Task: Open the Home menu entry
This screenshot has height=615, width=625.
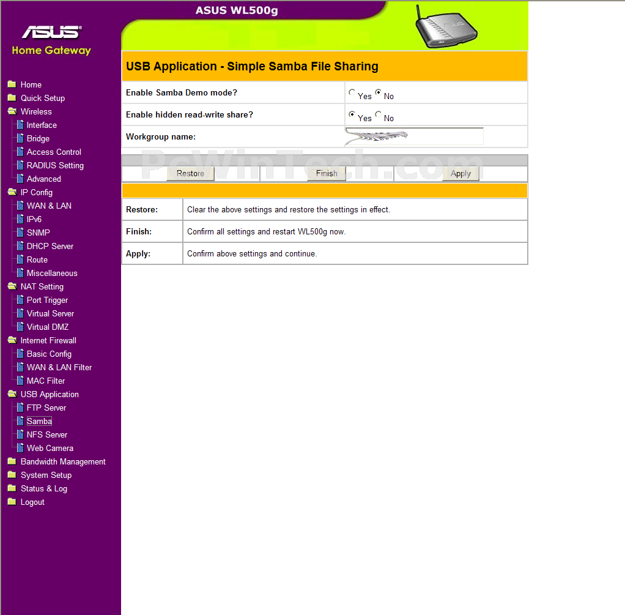Action: 31,84
